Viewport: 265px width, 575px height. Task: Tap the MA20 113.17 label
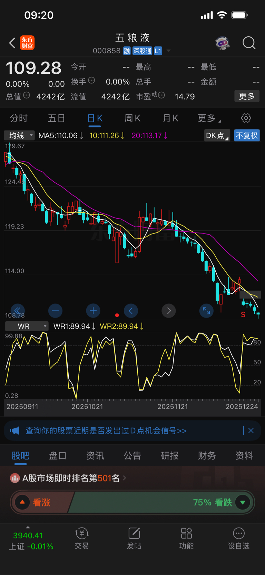pyautogui.click(x=149, y=135)
